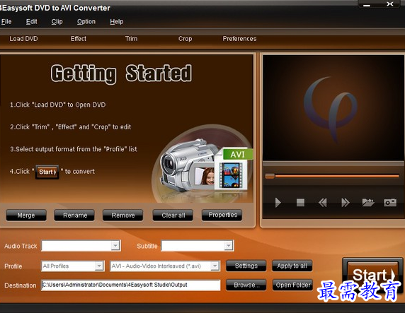
Task: Close the converter window
Action: [x=389, y=4]
